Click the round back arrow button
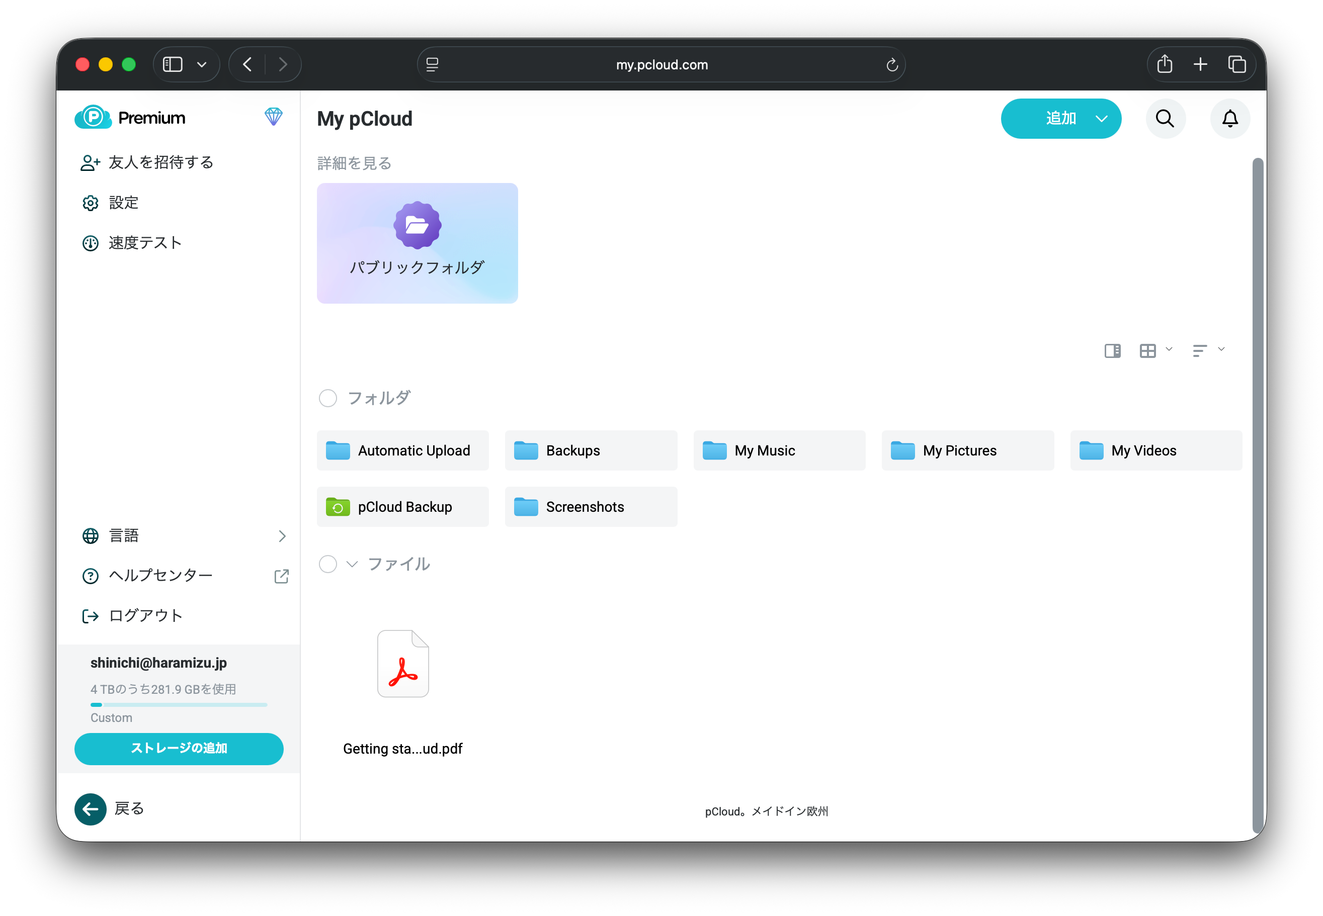The width and height of the screenshot is (1323, 916). tap(90, 809)
